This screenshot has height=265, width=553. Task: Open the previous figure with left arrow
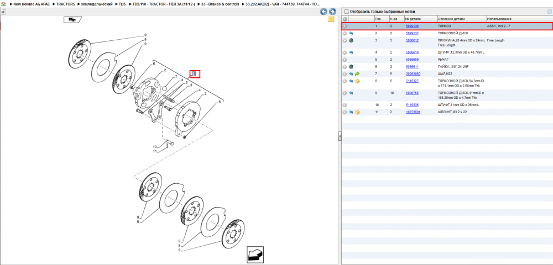(324, 12)
